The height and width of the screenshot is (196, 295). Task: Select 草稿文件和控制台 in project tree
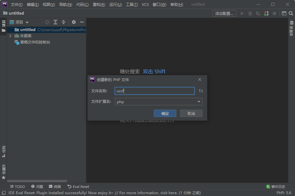point(32,42)
